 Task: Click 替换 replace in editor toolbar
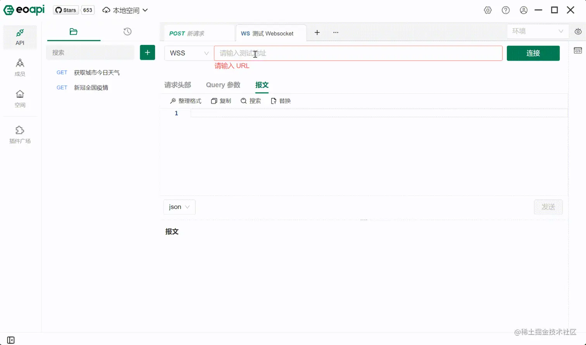281,101
